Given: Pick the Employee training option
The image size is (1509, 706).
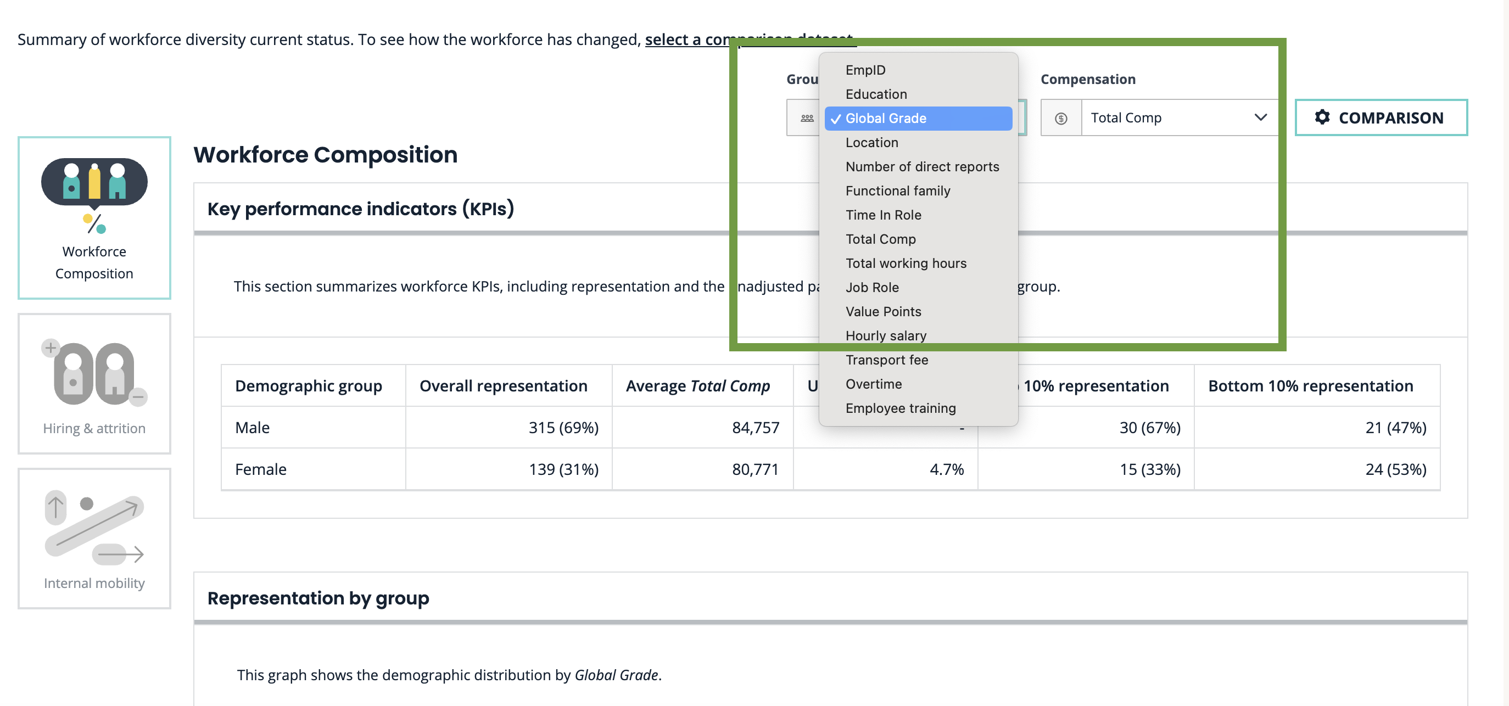Looking at the screenshot, I should (900, 408).
